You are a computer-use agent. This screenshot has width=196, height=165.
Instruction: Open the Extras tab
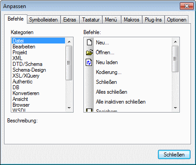click(70, 20)
